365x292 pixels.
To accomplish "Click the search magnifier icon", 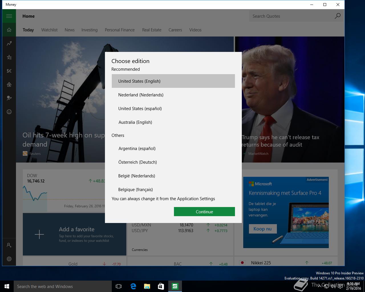I will pos(337,16).
